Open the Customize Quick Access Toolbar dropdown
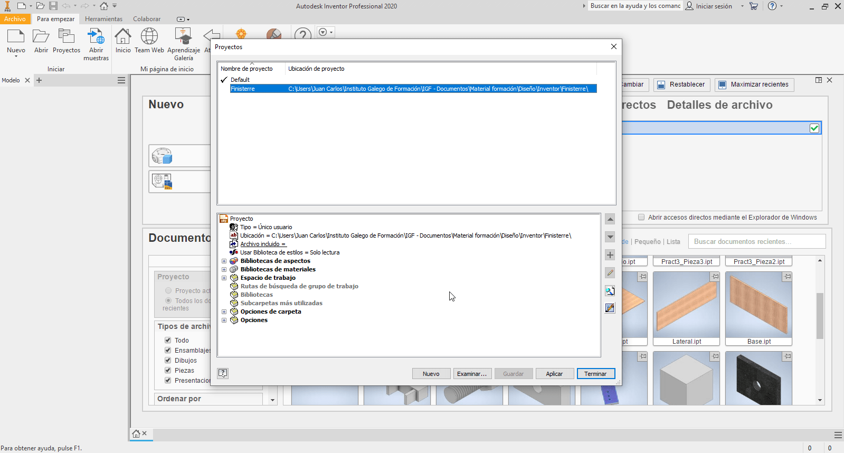The image size is (844, 453). pyautogui.click(x=115, y=6)
